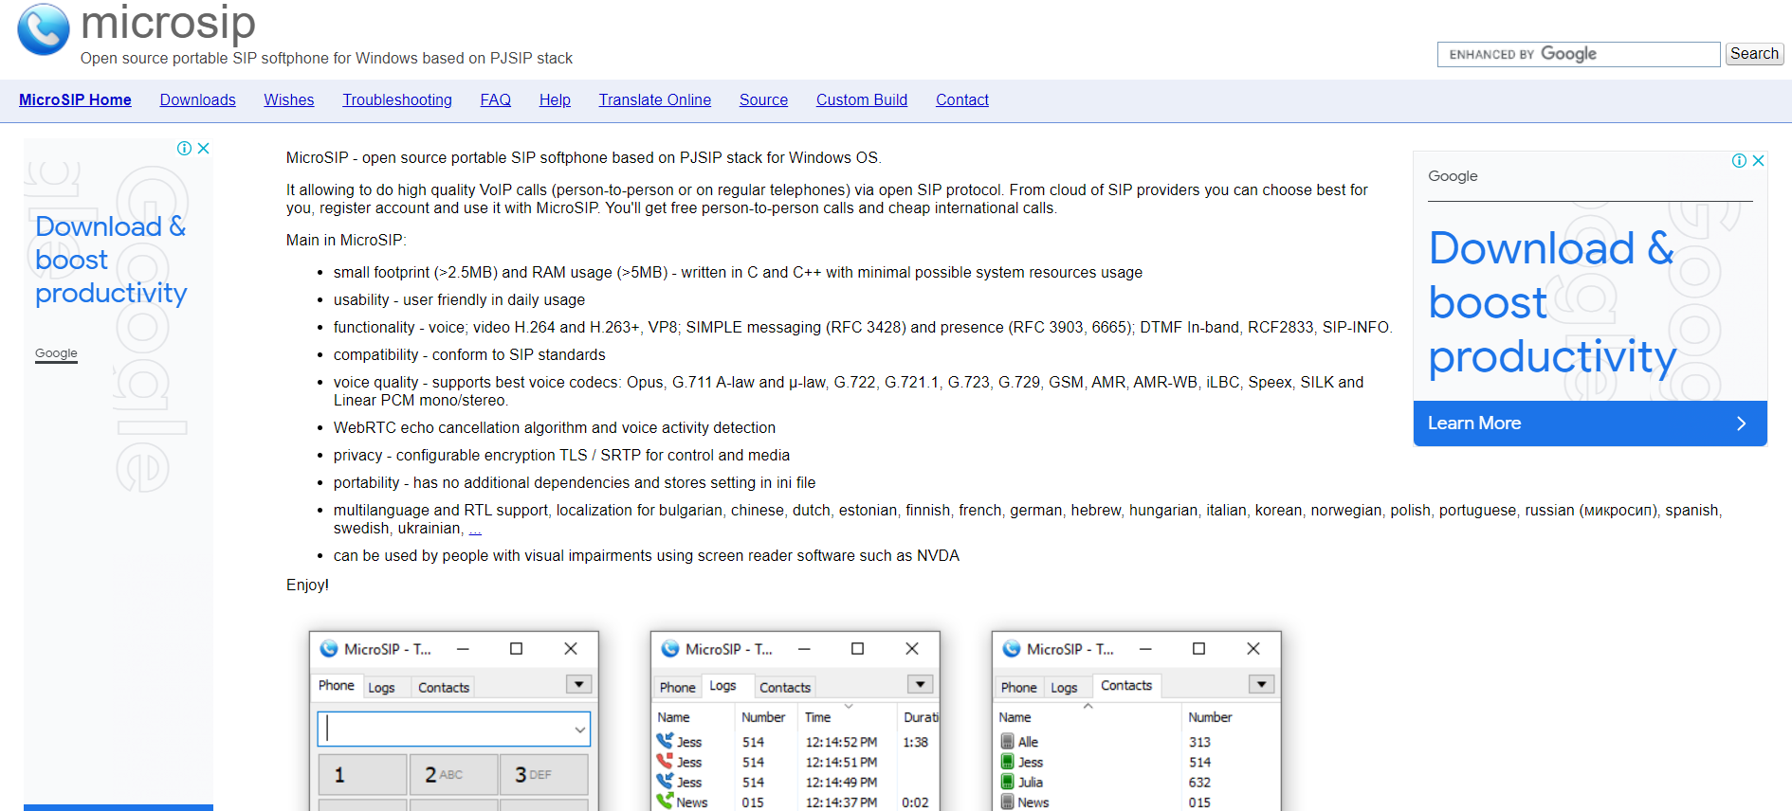Click the Search button
The height and width of the screenshot is (811, 1792).
(1754, 54)
